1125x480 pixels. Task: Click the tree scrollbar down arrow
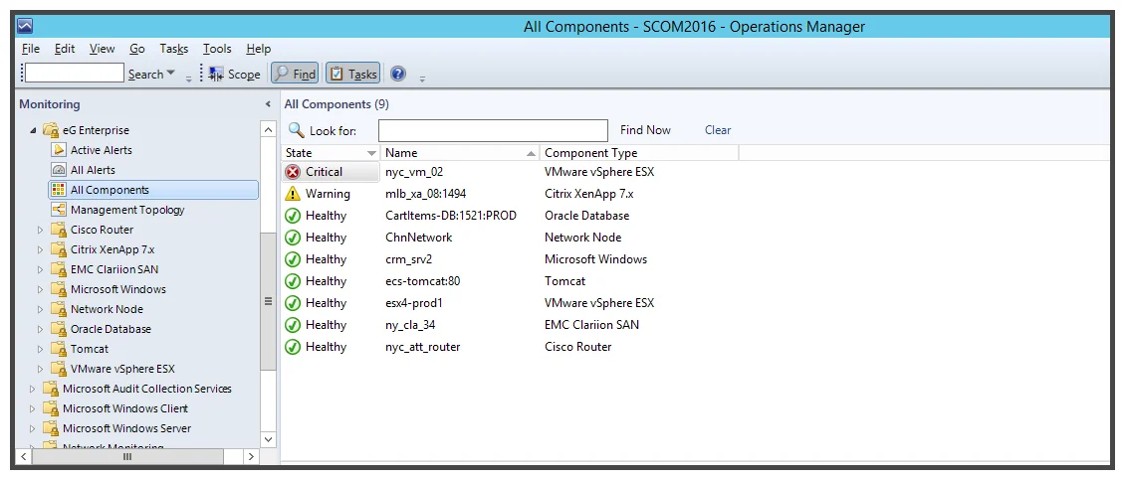[268, 439]
